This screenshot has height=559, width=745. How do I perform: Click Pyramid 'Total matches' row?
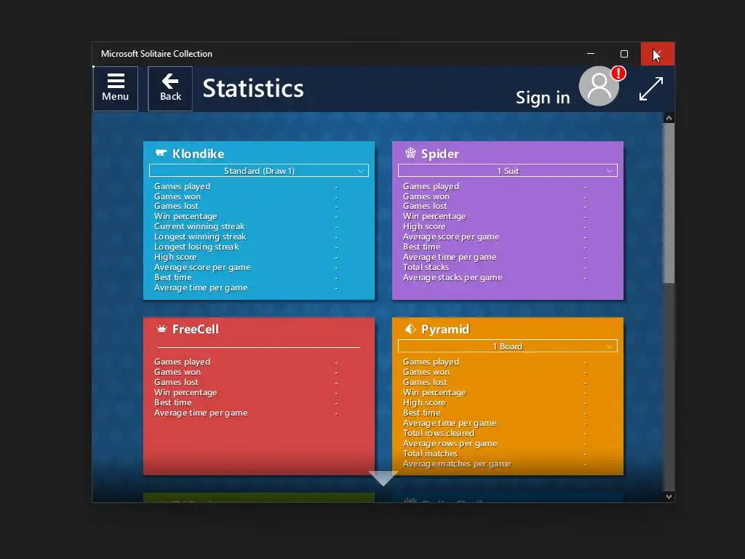495,453
